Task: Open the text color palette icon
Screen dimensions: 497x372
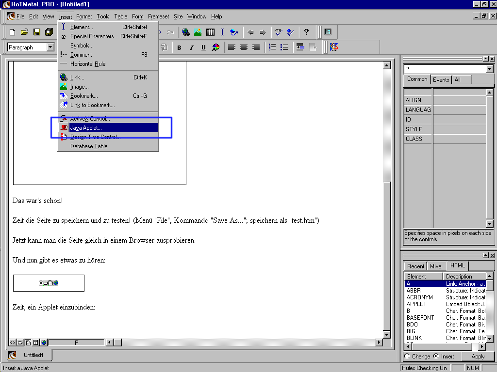Action: (215, 47)
